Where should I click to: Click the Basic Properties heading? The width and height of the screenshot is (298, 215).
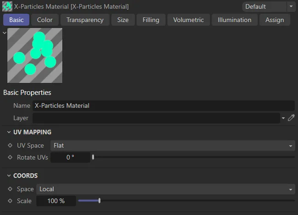(27, 93)
